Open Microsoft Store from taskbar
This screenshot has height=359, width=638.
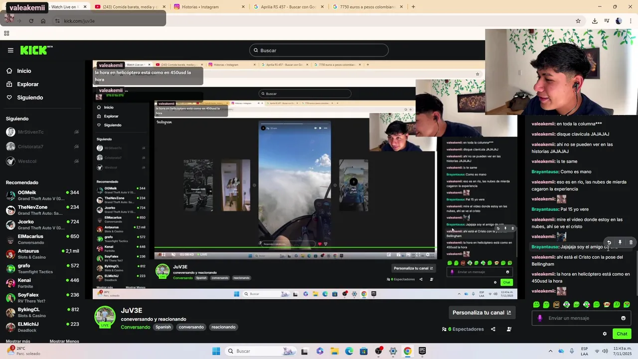pyautogui.click(x=364, y=351)
